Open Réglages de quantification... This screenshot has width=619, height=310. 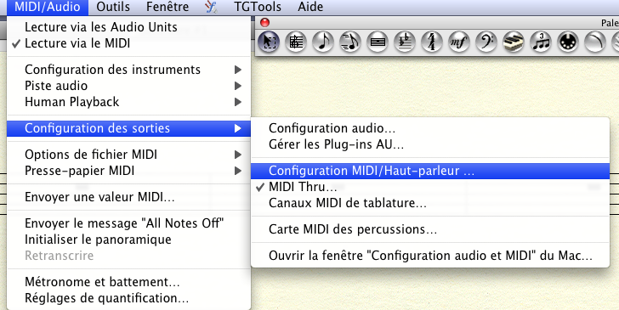coord(128,298)
